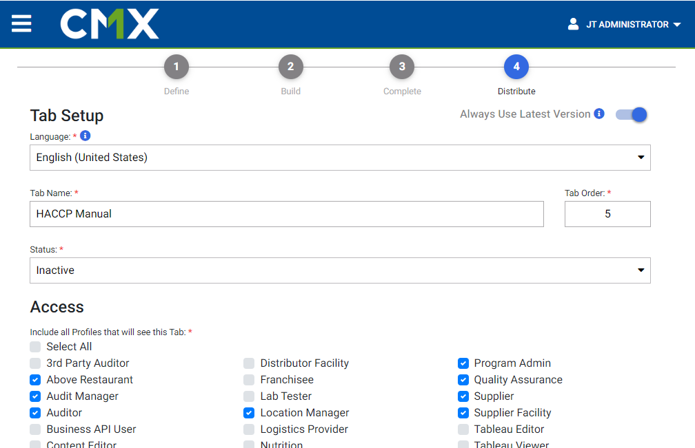Uncheck the Above Restaurant profile
This screenshot has height=448, width=695.
(35, 380)
